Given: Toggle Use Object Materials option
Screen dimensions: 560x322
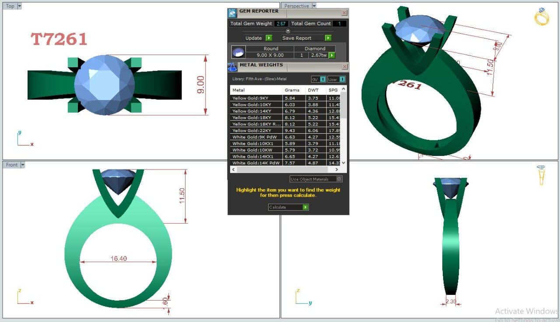Looking at the screenshot, I should pyautogui.click(x=339, y=179).
